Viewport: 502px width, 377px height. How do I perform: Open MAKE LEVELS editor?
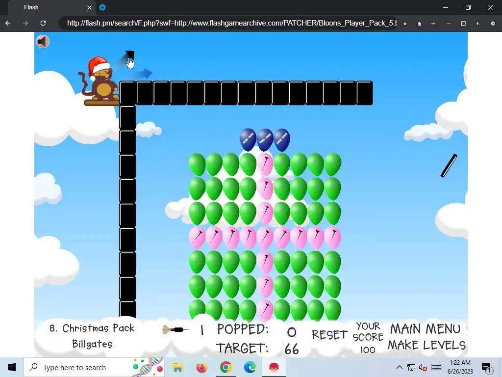point(427,345)
